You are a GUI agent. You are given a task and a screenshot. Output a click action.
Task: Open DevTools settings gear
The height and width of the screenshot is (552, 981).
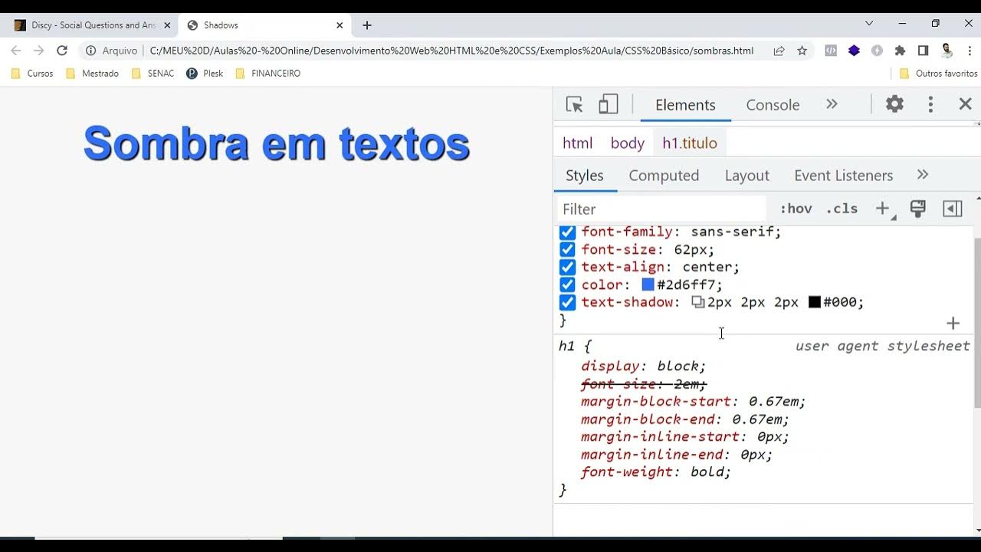[x=894, y=104]
